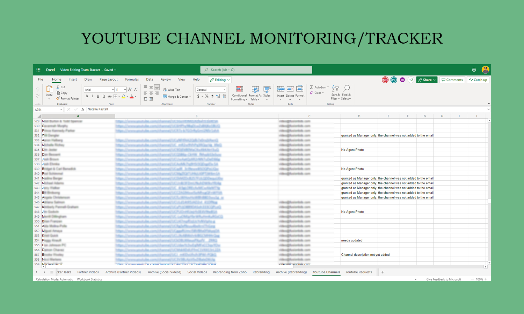
Task: Apply comma style number format
Action: [x=212, y=96]
